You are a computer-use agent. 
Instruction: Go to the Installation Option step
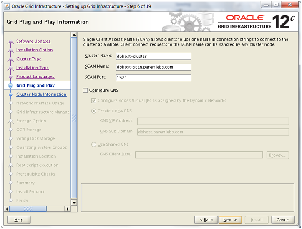coord(35,50)
